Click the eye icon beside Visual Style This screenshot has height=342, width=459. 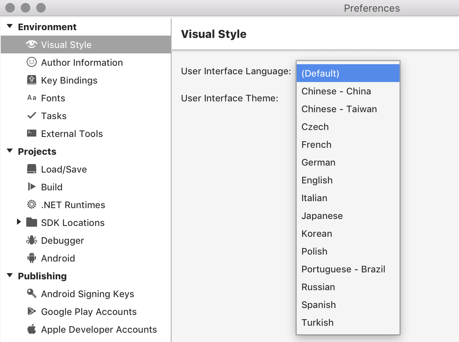32,44
